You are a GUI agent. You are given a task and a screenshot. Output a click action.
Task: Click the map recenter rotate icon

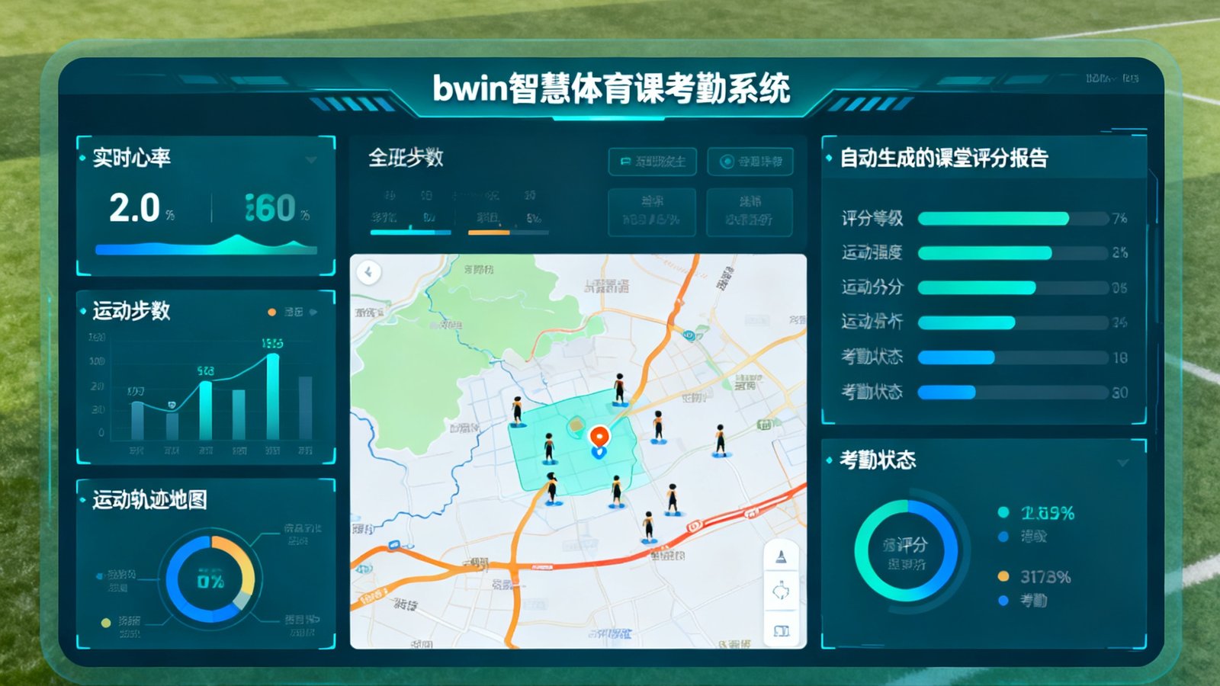click(781, 591)
